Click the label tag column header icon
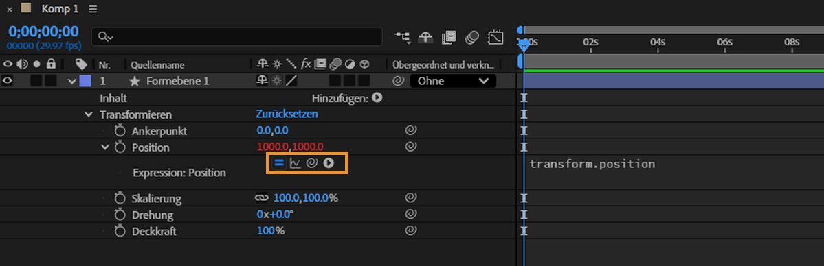Screen dimensions: 824x266 [81, 64]
